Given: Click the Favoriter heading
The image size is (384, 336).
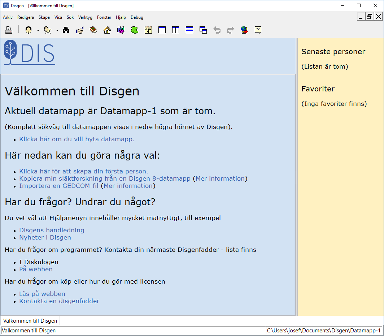Looking at the screenshot, I should click(318, 89).
